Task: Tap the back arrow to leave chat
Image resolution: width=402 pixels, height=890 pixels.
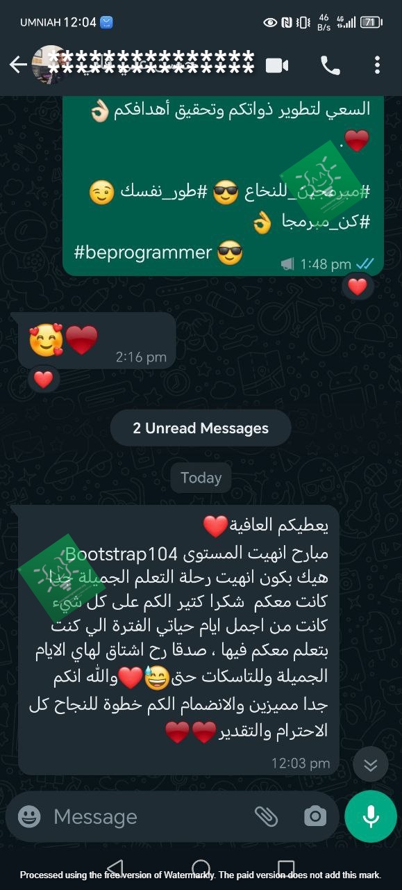Action: tap(18, 65)
